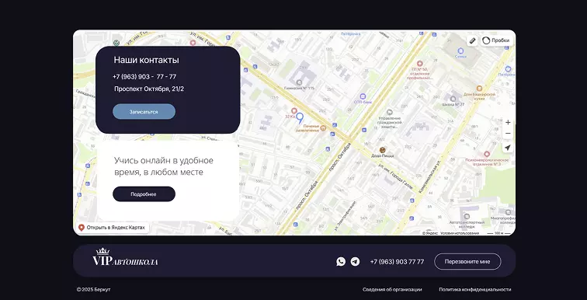The height and width of the screenshot is (300, 587).
Task: Select the Дом башкирской кухни marker
Action: pyautogui.click(x=480, y=88)
